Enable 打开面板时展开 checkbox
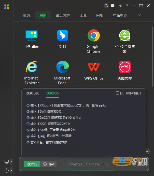 117,93
